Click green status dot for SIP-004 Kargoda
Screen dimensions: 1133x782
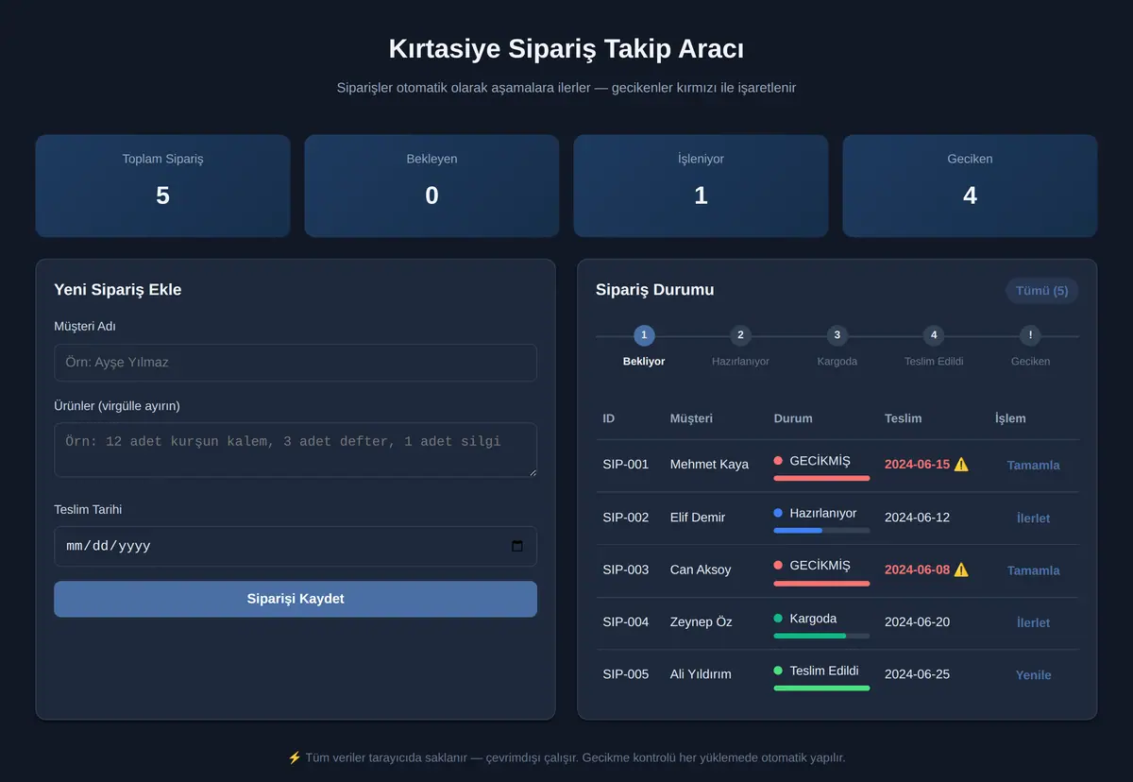point(778,618)
